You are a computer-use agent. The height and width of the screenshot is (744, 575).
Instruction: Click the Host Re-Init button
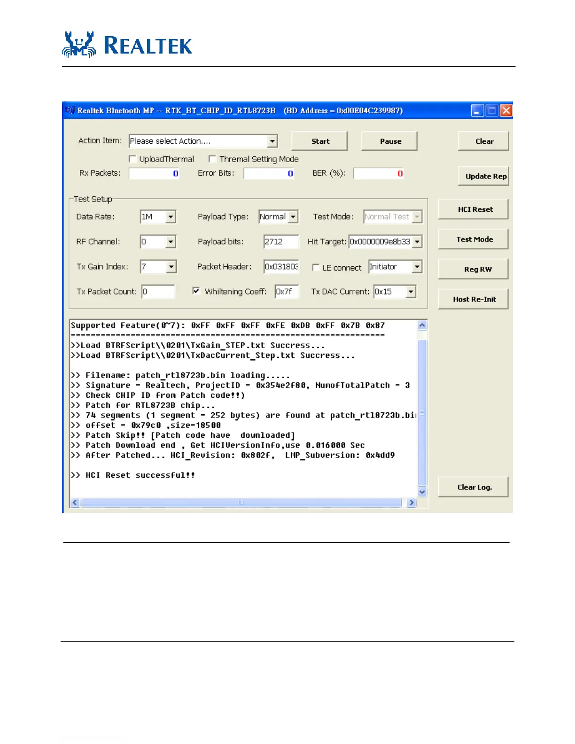(x=474, y=299)
